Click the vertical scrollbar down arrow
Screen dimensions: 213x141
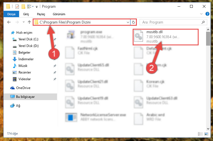tap(208, 129)
